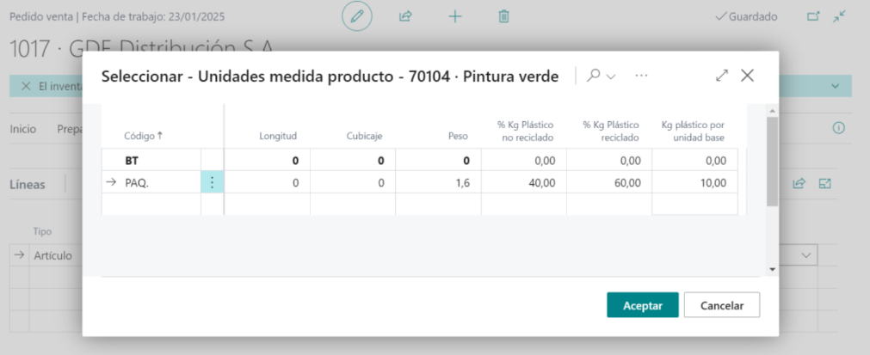This screenshot has height=355, width=870.
Task: Click the dialog scrollbar up arrow
Action: pyautogui.click(x=772, y=111)
